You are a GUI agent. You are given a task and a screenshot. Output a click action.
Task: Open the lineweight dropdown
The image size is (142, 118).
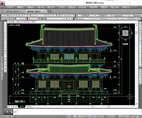(x=125, y=19)
